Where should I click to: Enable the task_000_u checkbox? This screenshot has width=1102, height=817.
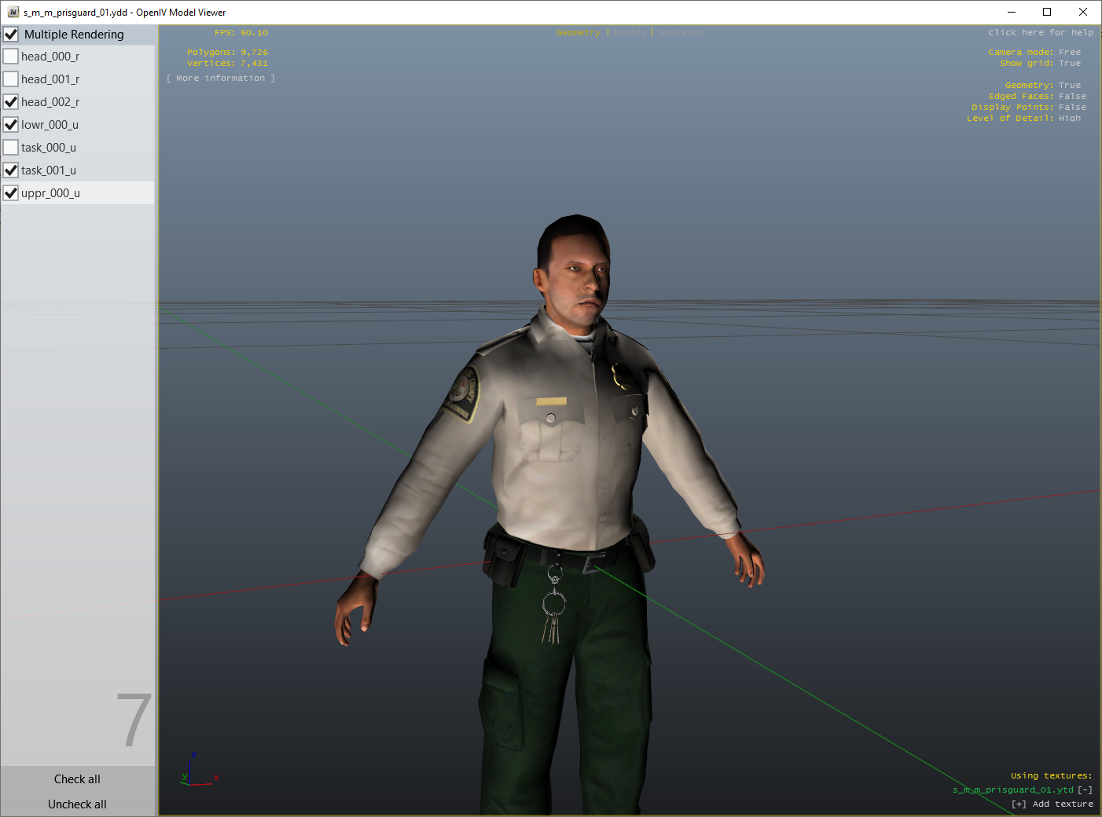pyautogui.click(x=11, y=148)
